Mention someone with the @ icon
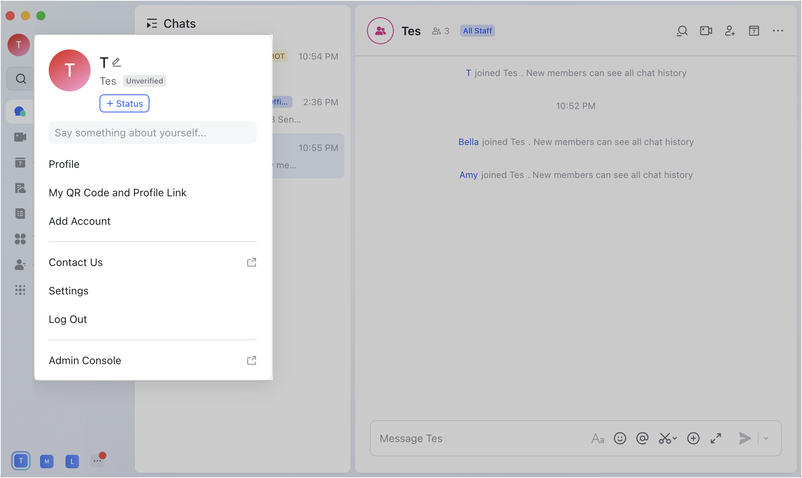The width and height of the screenshot is (802, 478). point(642,438)
